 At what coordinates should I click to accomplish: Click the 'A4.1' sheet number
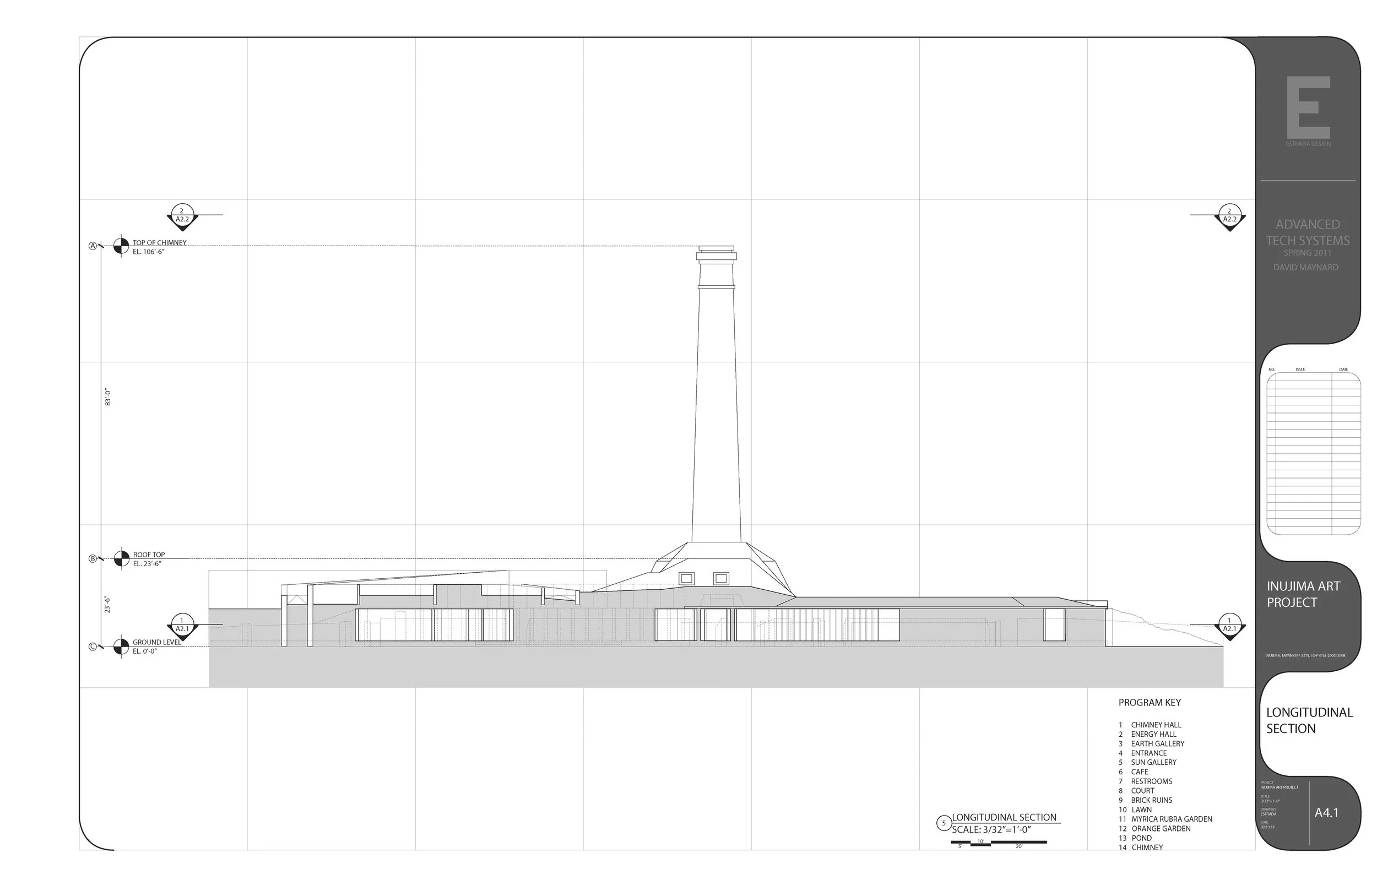click(x=1327, y=813)
